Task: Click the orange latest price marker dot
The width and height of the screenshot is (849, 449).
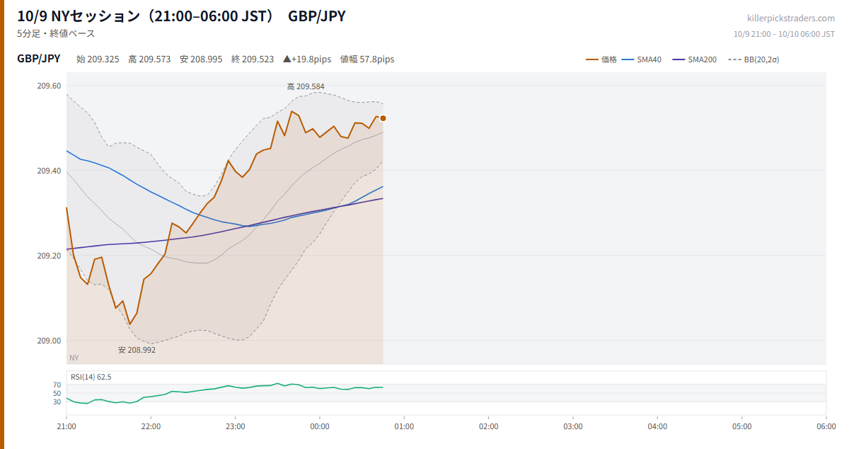Action: pos(383,118)
